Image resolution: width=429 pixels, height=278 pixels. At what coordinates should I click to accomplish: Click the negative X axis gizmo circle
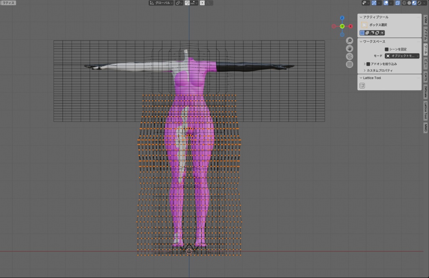[x=333, y=26]
